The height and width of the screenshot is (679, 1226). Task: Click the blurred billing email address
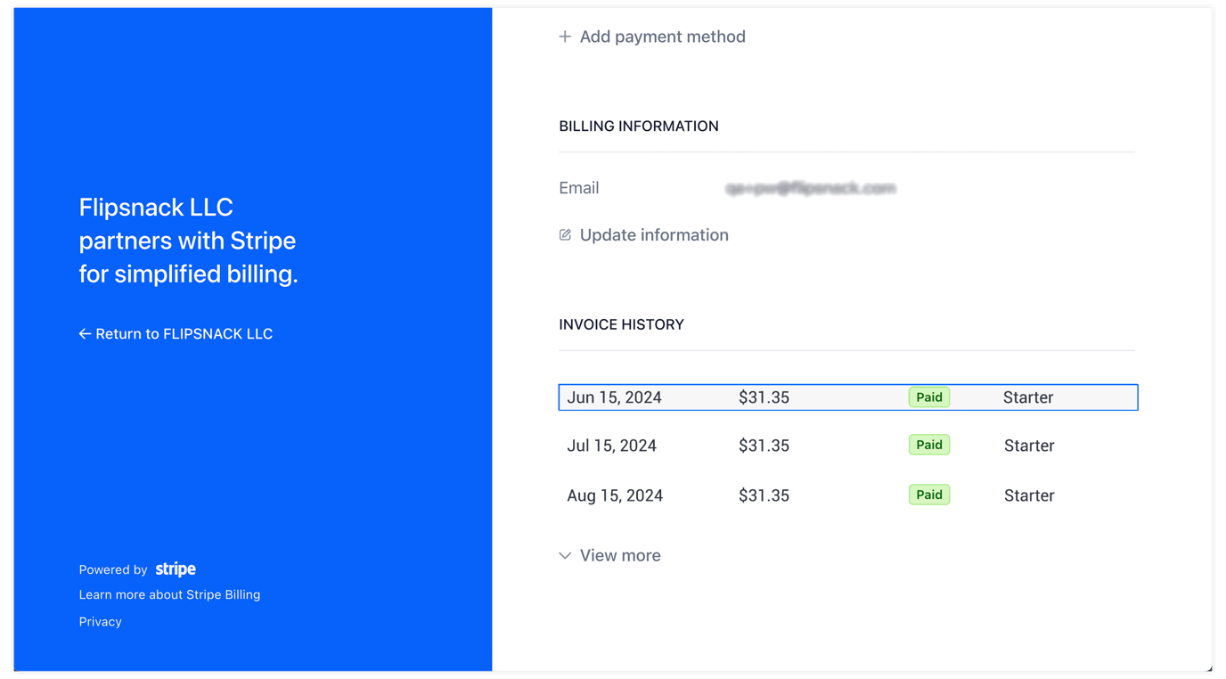click(809, 188)
